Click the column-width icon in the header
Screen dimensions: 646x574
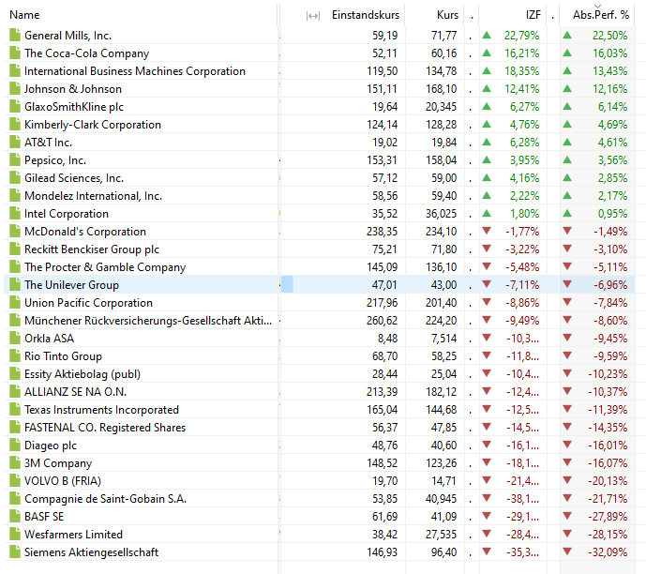pos(313,16)
